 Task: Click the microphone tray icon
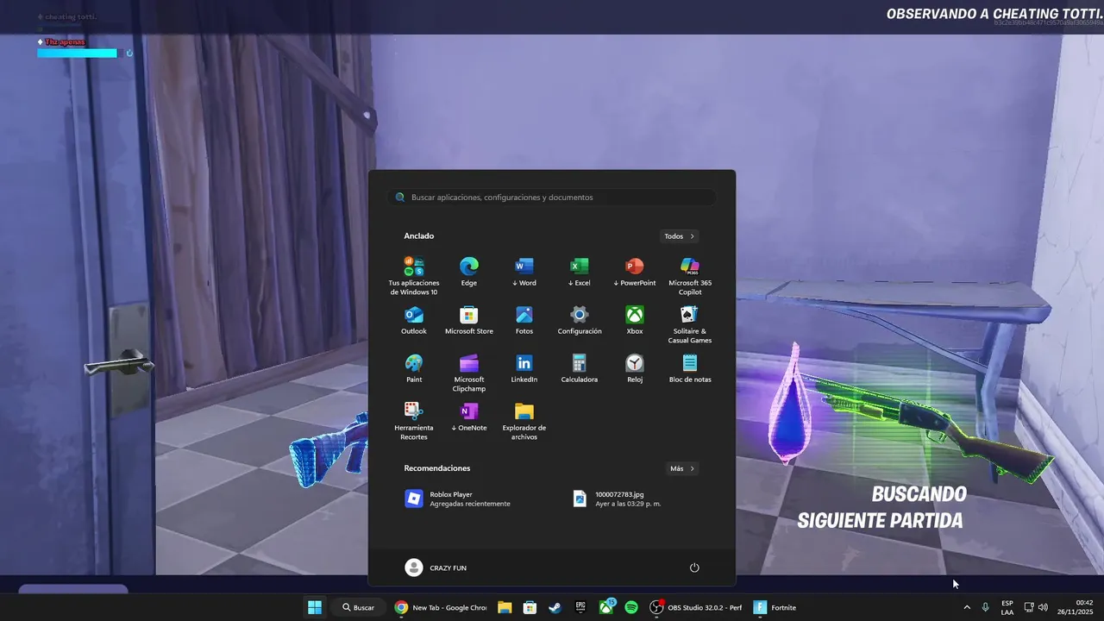click(x=985, y=607)
